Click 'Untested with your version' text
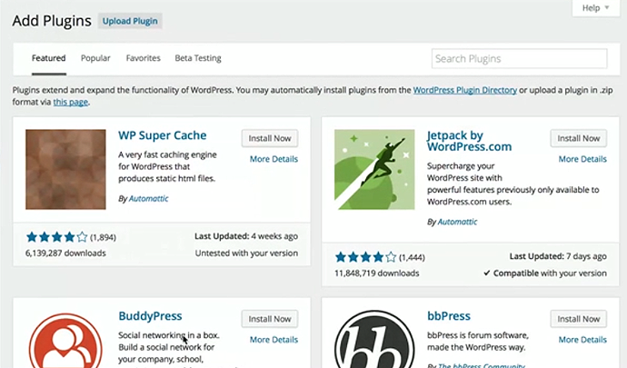The image size is (627, 368). [246, 254]
